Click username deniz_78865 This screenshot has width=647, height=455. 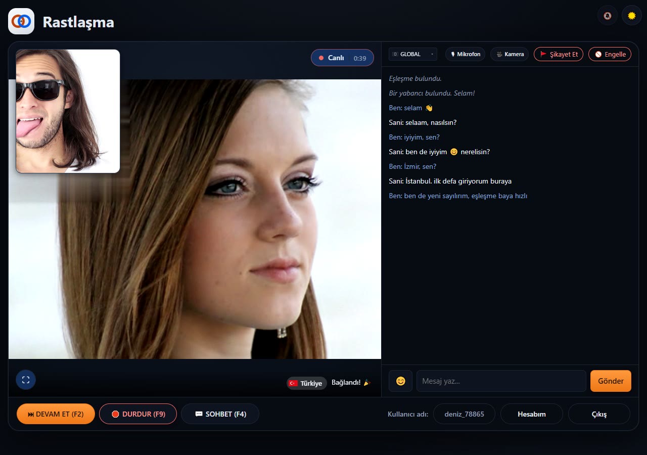[464, 414]
